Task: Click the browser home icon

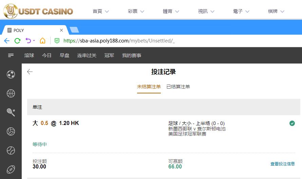Action: (x=42, y=41)
